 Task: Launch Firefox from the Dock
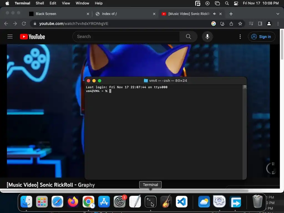pyautogui.click(x=73, y=202)
